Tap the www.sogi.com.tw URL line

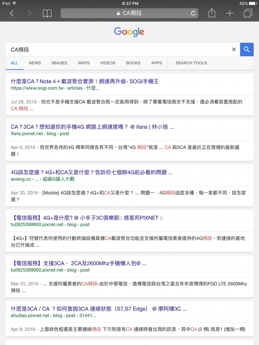pos(55,88)
